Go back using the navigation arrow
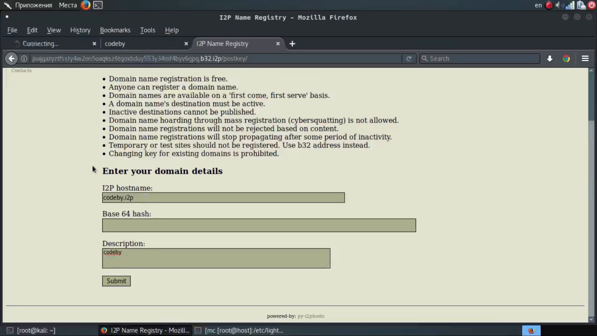 [12, 59]
